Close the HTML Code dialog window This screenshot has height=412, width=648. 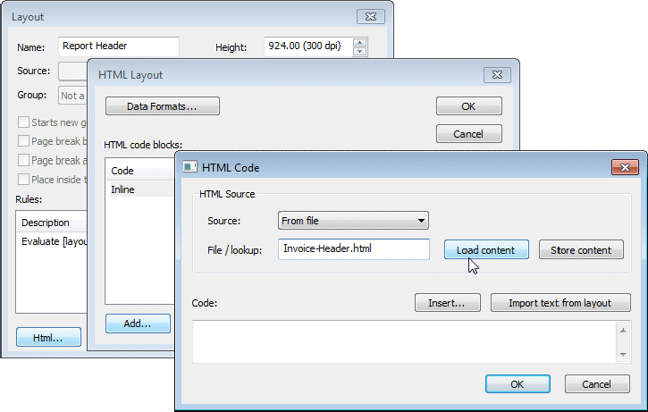624,166
